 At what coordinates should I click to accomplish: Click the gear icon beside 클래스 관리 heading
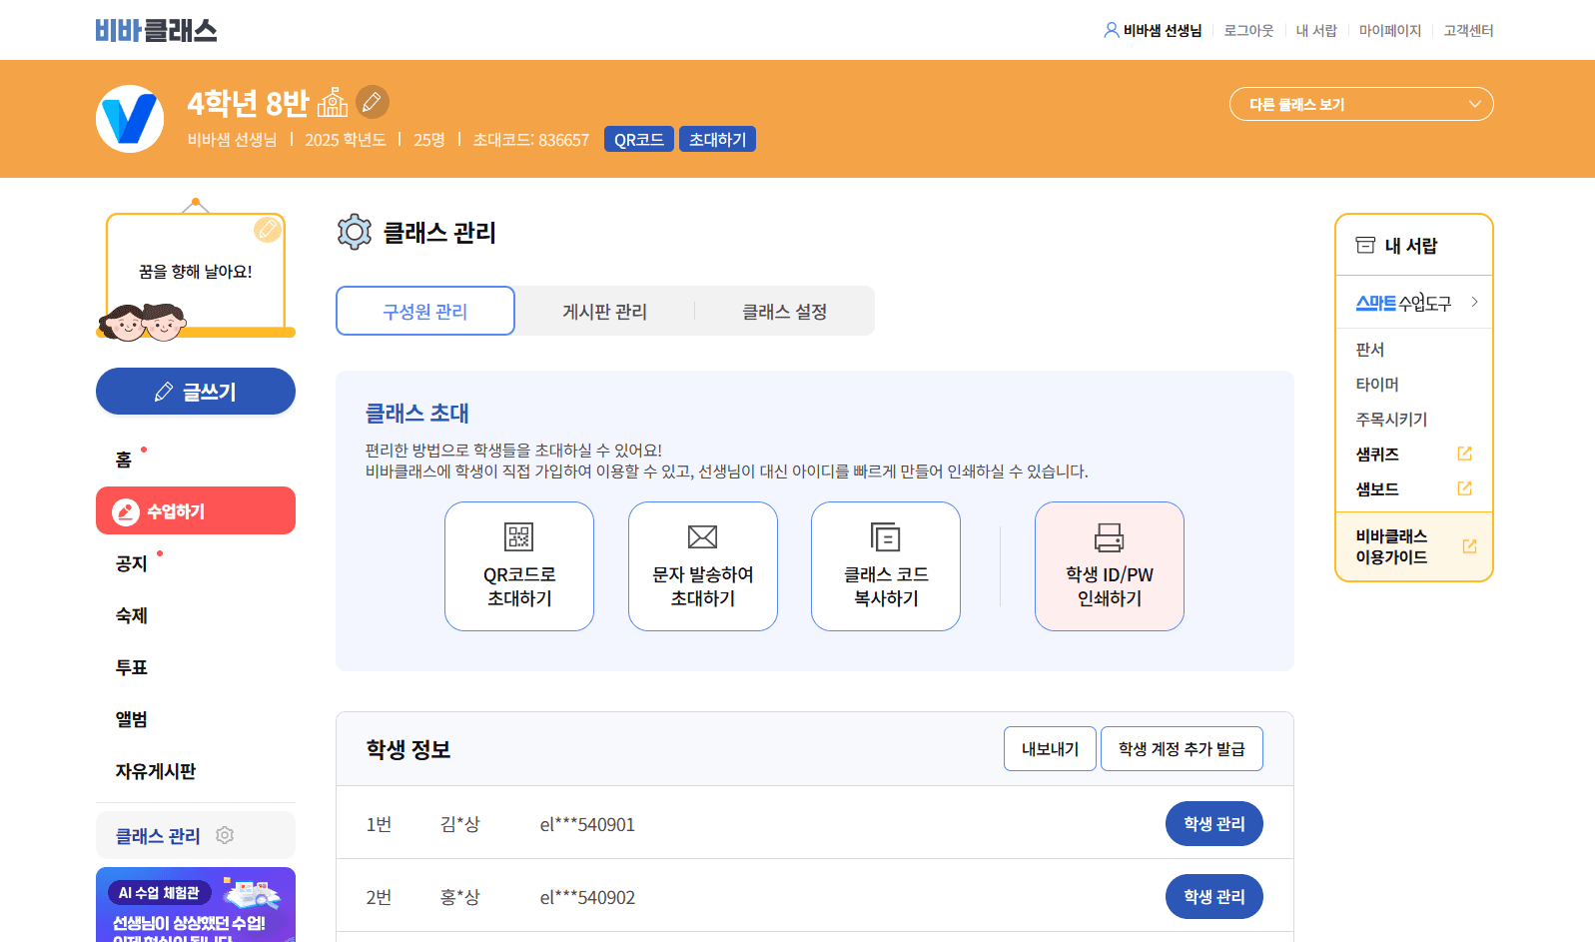[355, 232]
